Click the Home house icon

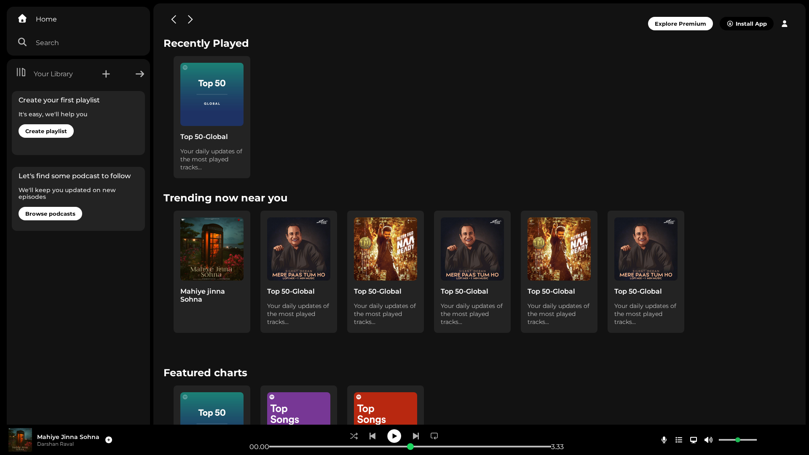pyautogui.click(x=22, y=19)
